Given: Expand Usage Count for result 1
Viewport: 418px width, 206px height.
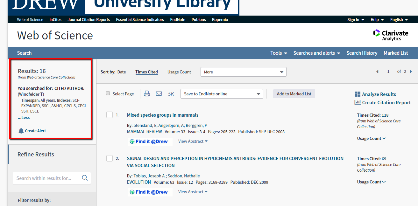Looking at the screenshot, I should tap(372, 138).
